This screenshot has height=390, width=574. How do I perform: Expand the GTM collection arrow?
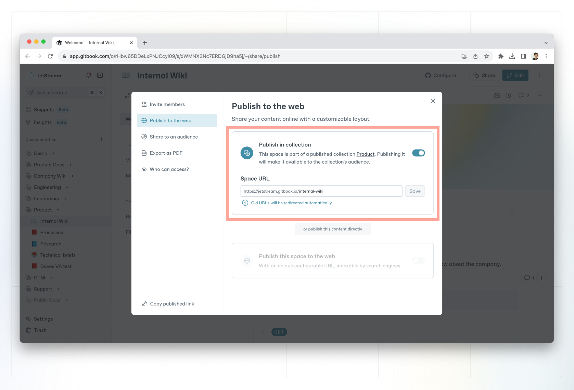pyautogui.click(x=51, y=277)
